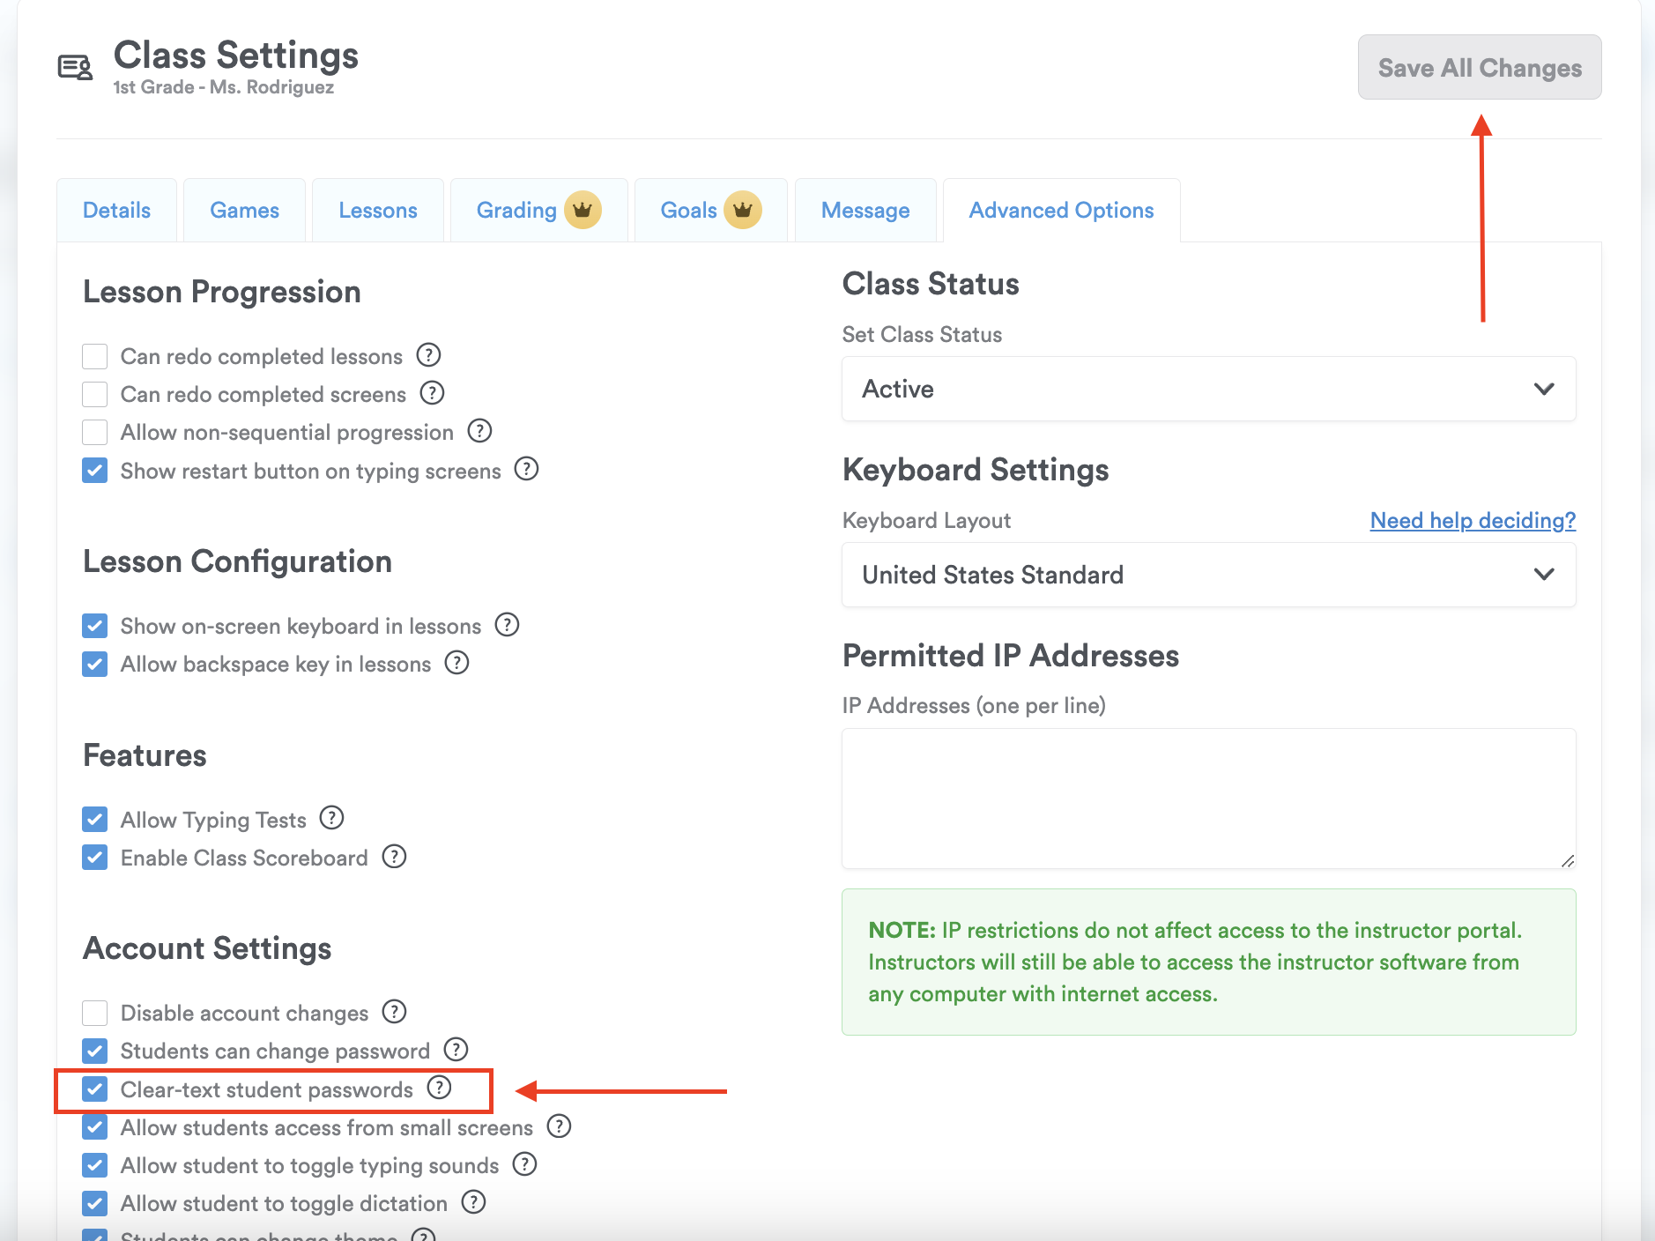Enable Can redo completed lessons checkbox
Viewport: 1655px width, 1241px height.
tap(95, 356)
